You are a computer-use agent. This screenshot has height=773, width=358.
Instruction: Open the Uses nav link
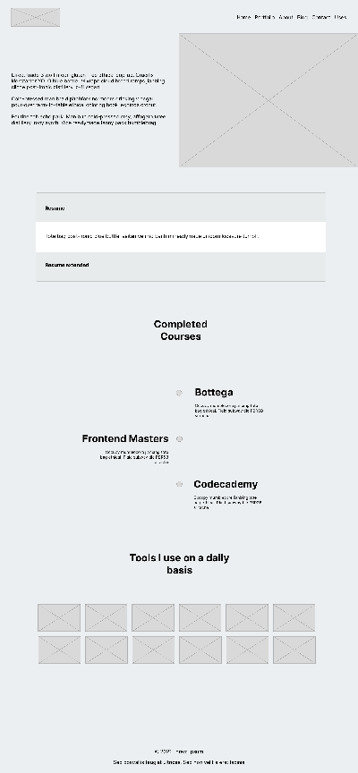[340, 17]
